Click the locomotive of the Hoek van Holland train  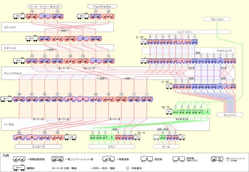pos(20,16)
